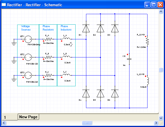
Task: Click the L_LOAD component name label
Action: (140, 74)
